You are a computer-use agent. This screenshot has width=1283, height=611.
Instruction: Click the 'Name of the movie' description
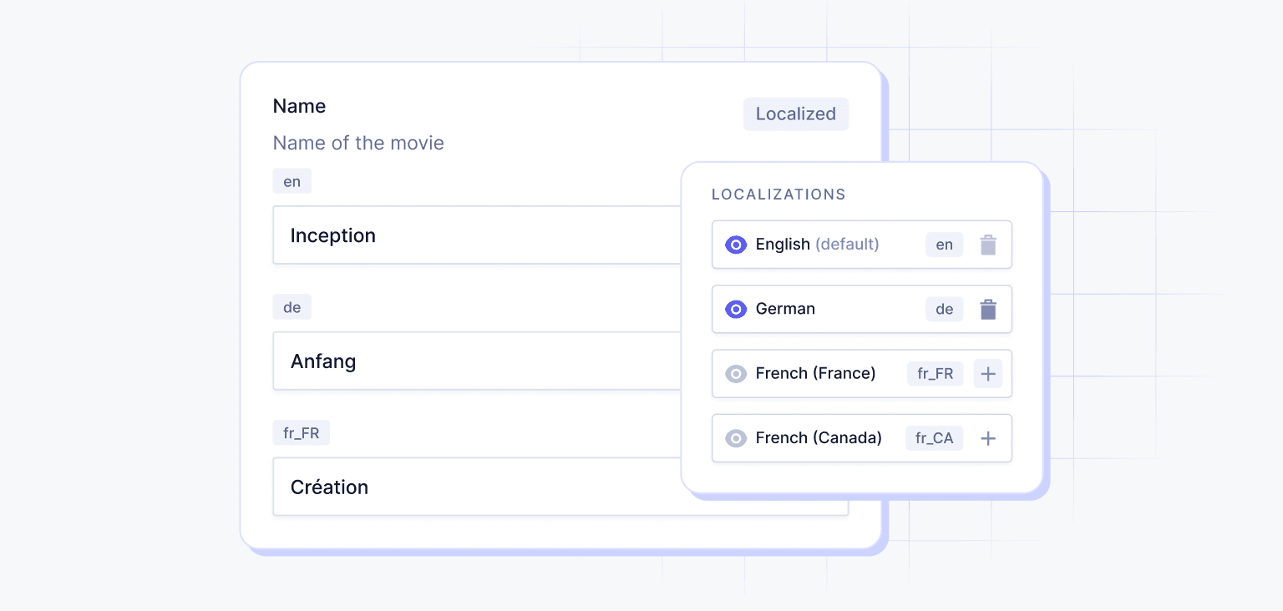358,143
